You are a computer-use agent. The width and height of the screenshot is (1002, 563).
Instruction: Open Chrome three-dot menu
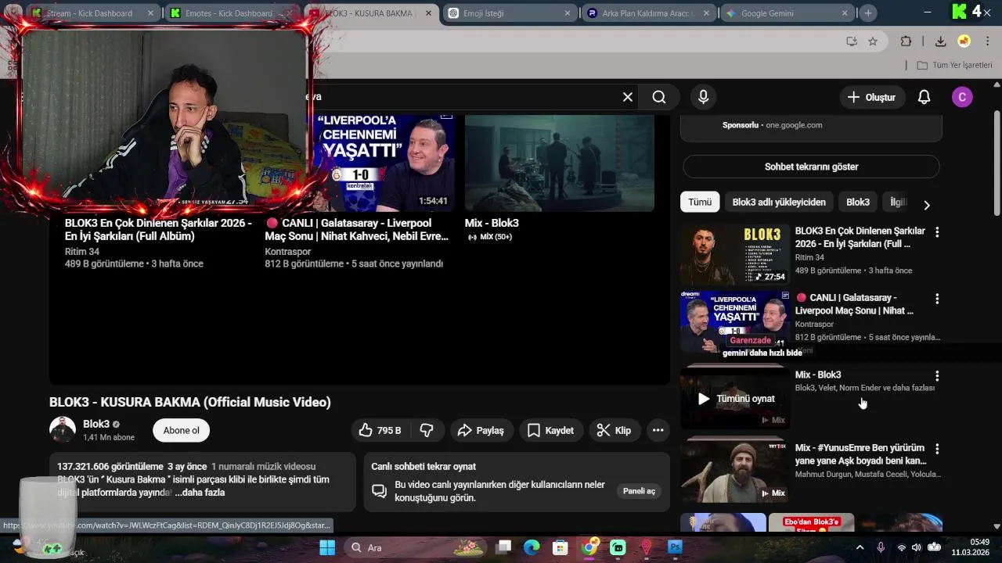pyautogui.click(x=987, y=41)
